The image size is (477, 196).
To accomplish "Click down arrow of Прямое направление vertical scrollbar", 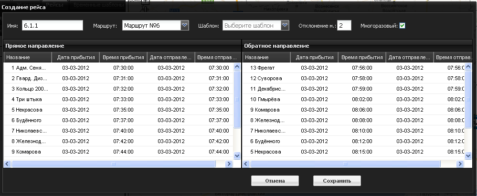I will (x=237, y=155).
